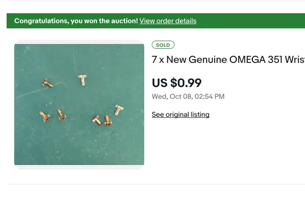Open the View order details link

(x=167, y=21)
